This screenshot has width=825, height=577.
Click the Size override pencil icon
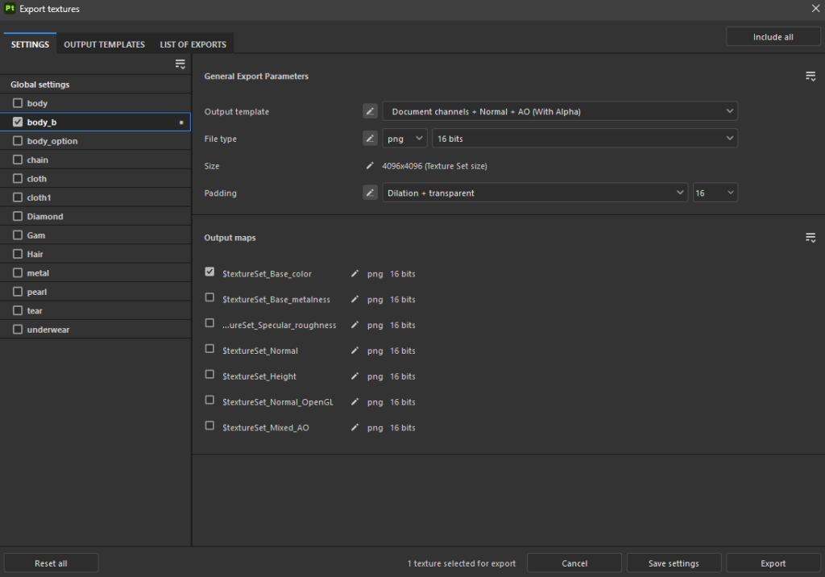click(370, 166)
